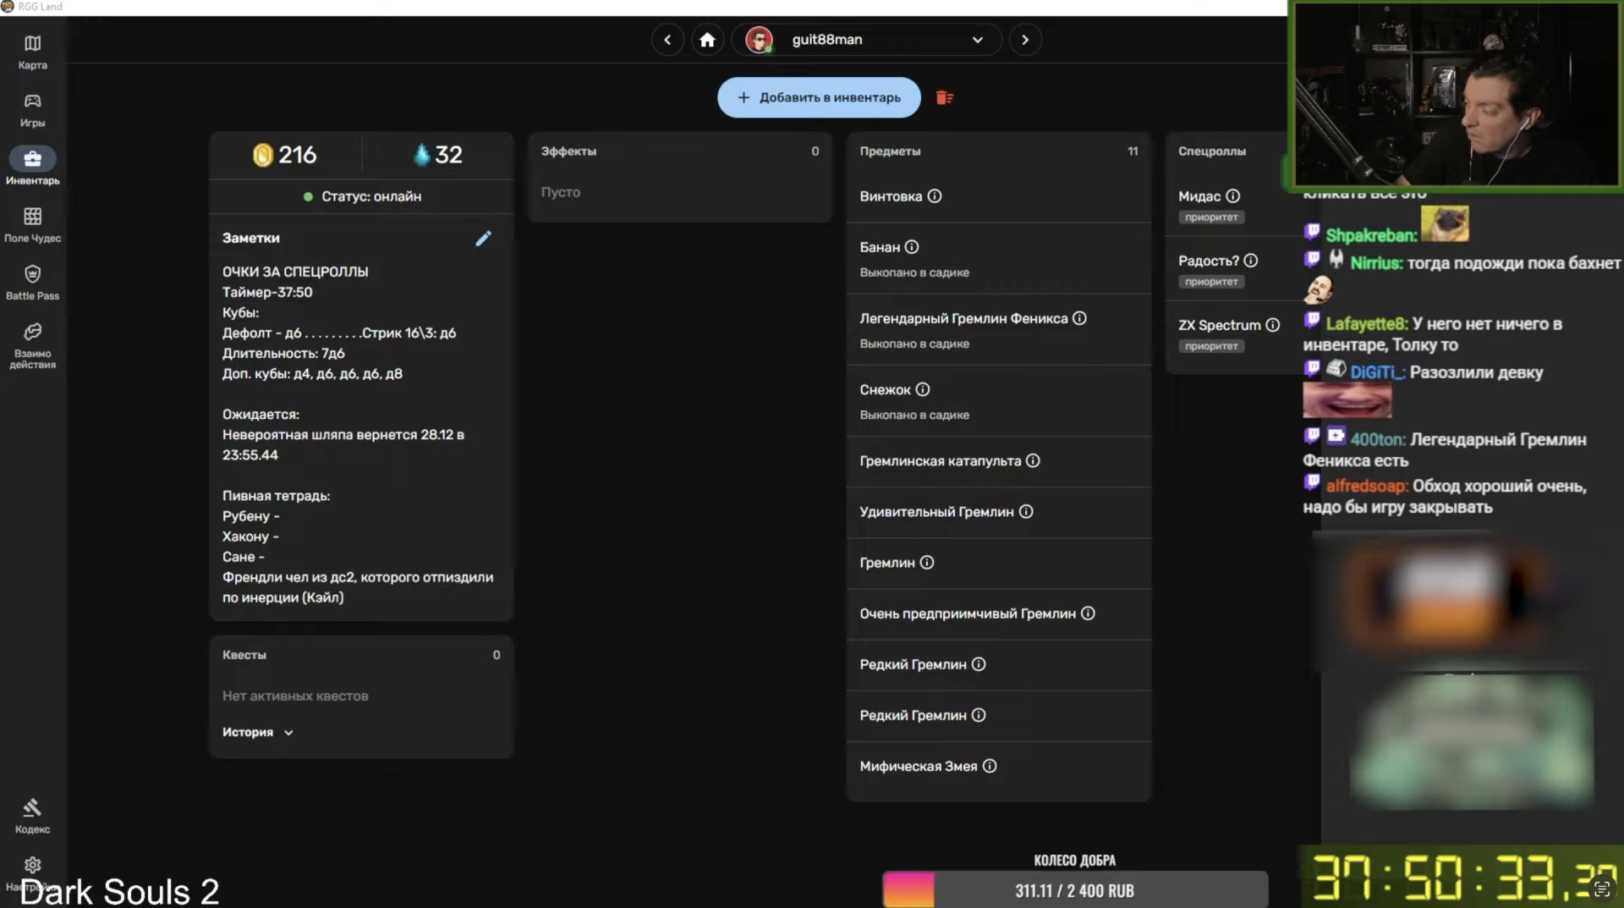
Task: Open the Карта map section
Action: point(32,51)
